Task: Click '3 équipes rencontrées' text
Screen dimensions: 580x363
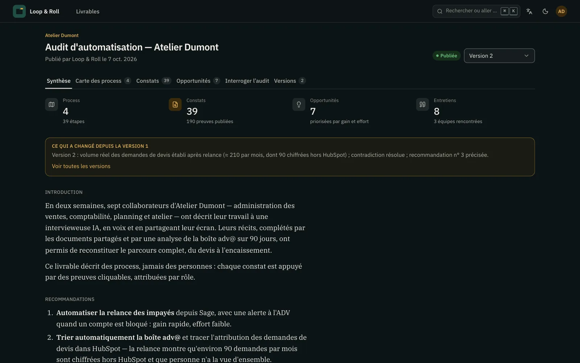Action: coord(458,121)
